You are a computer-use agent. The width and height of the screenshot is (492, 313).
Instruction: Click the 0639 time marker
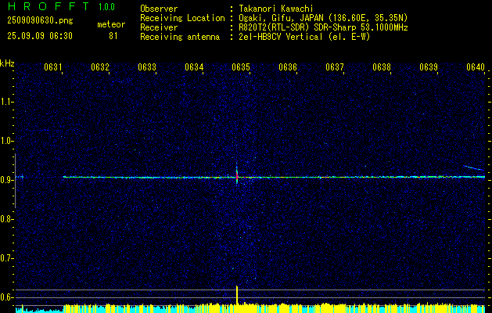[429, 67]
